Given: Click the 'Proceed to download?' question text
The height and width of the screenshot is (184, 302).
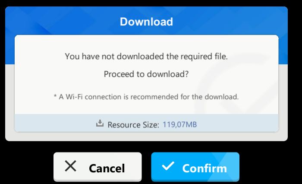Looking at the screenshot, I should [146, 74].
